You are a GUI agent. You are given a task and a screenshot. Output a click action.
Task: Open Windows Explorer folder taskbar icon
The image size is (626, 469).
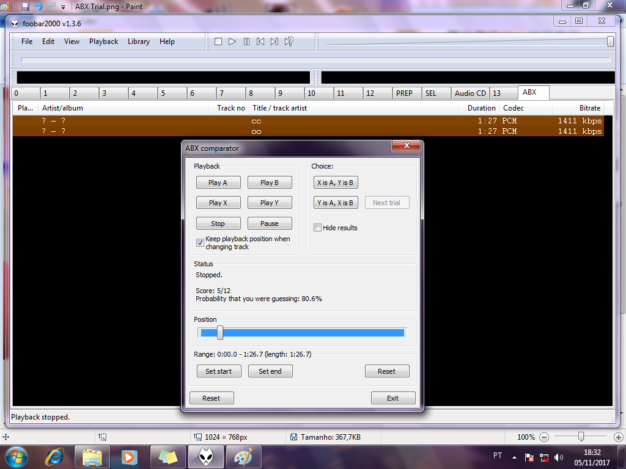92,457
